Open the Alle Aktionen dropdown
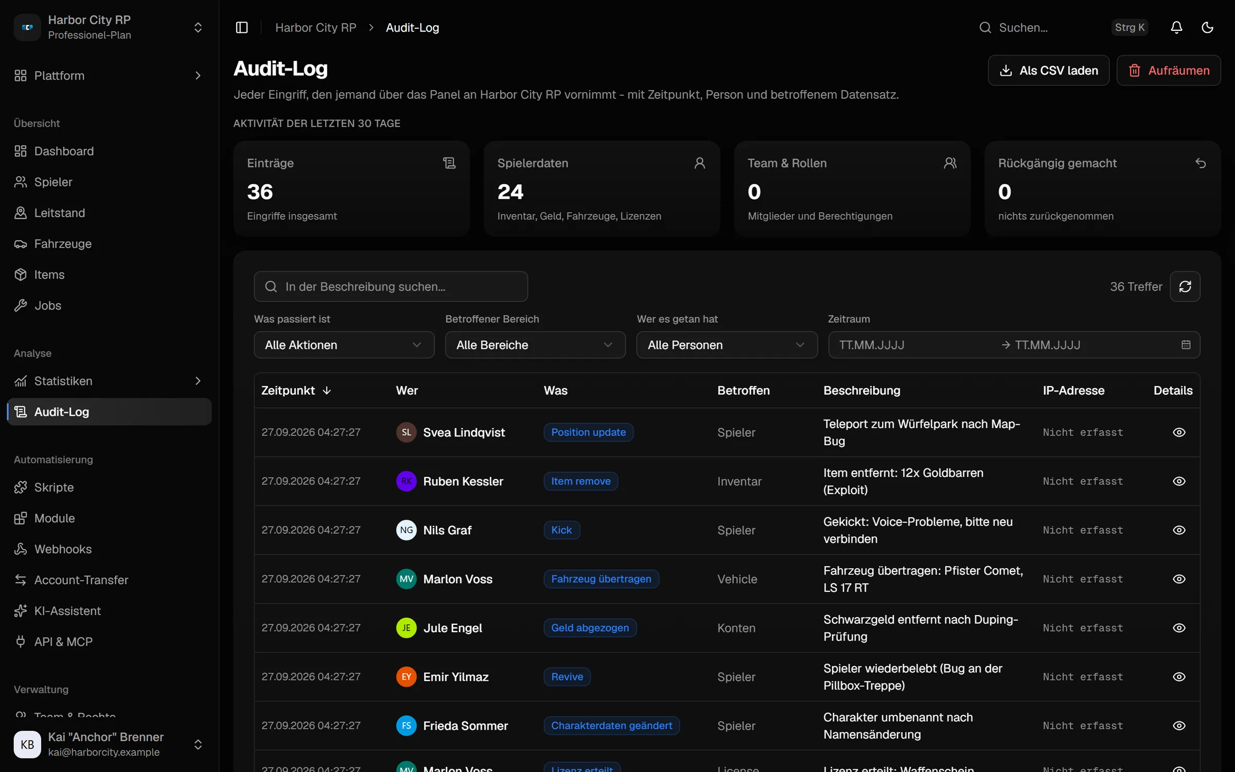The width and height of the screenshot is (1235, 772). point(344,345)
